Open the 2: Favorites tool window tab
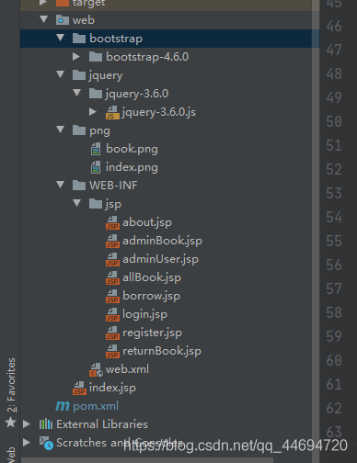 coord(11,385)
